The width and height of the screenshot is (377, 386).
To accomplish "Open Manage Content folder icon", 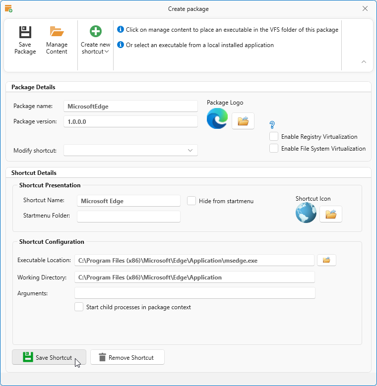I will point(57,32).
